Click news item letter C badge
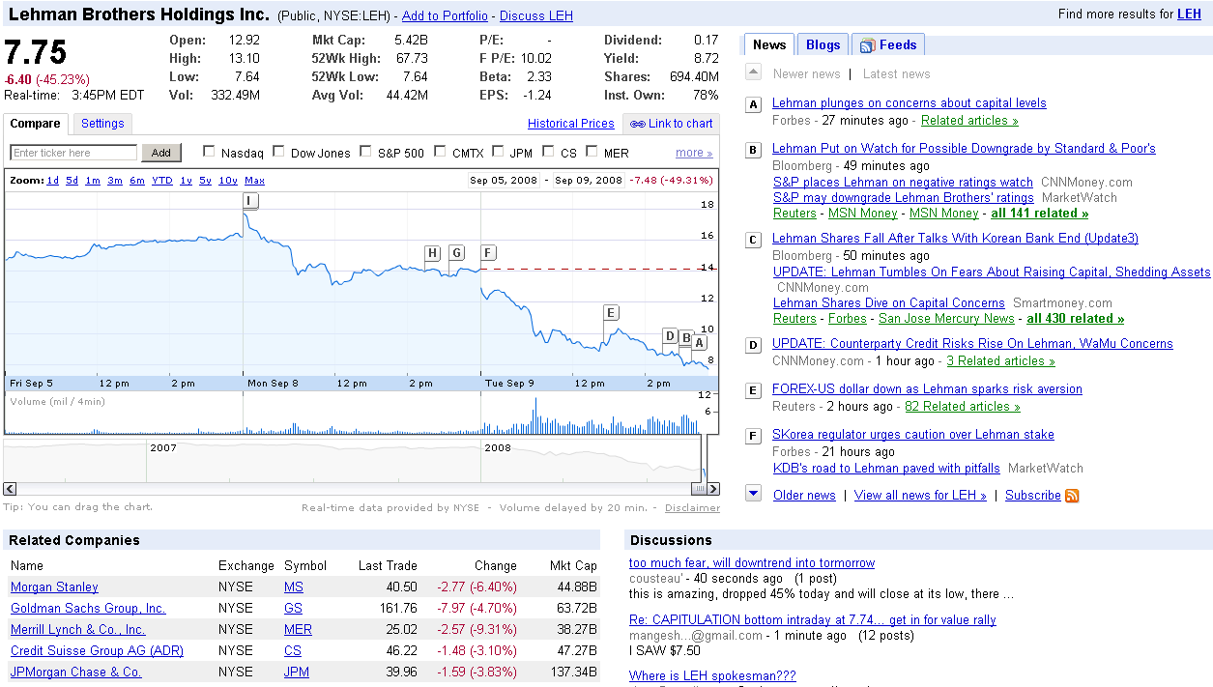Screen dimensions: 1213x687 (754, 240)
